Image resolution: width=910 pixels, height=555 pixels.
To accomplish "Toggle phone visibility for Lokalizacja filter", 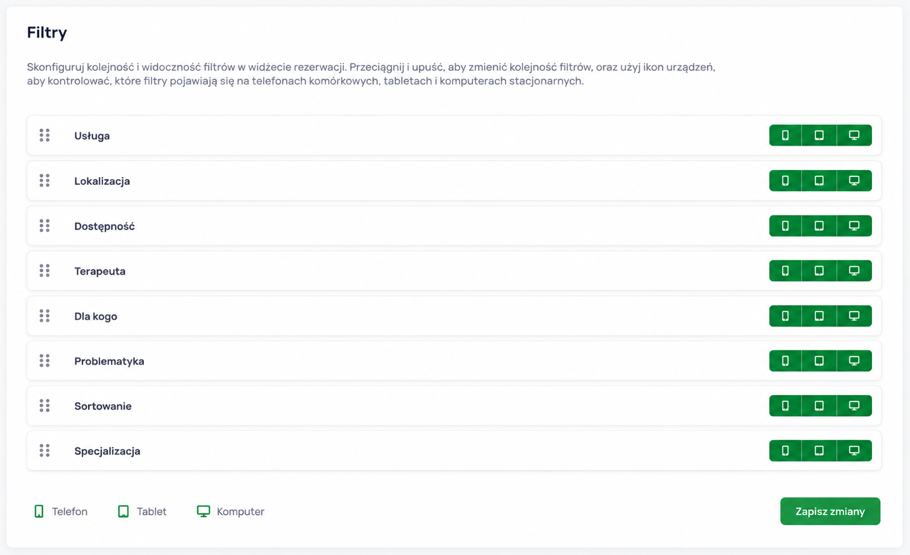I will click(785, 181).
